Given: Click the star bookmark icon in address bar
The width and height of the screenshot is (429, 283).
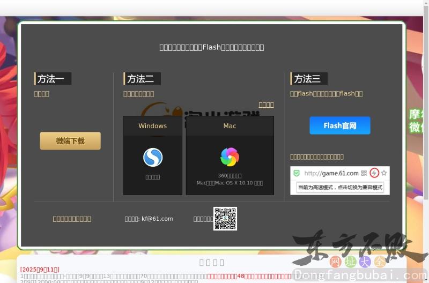Looking at the screenshot, I should click(384, 173).
